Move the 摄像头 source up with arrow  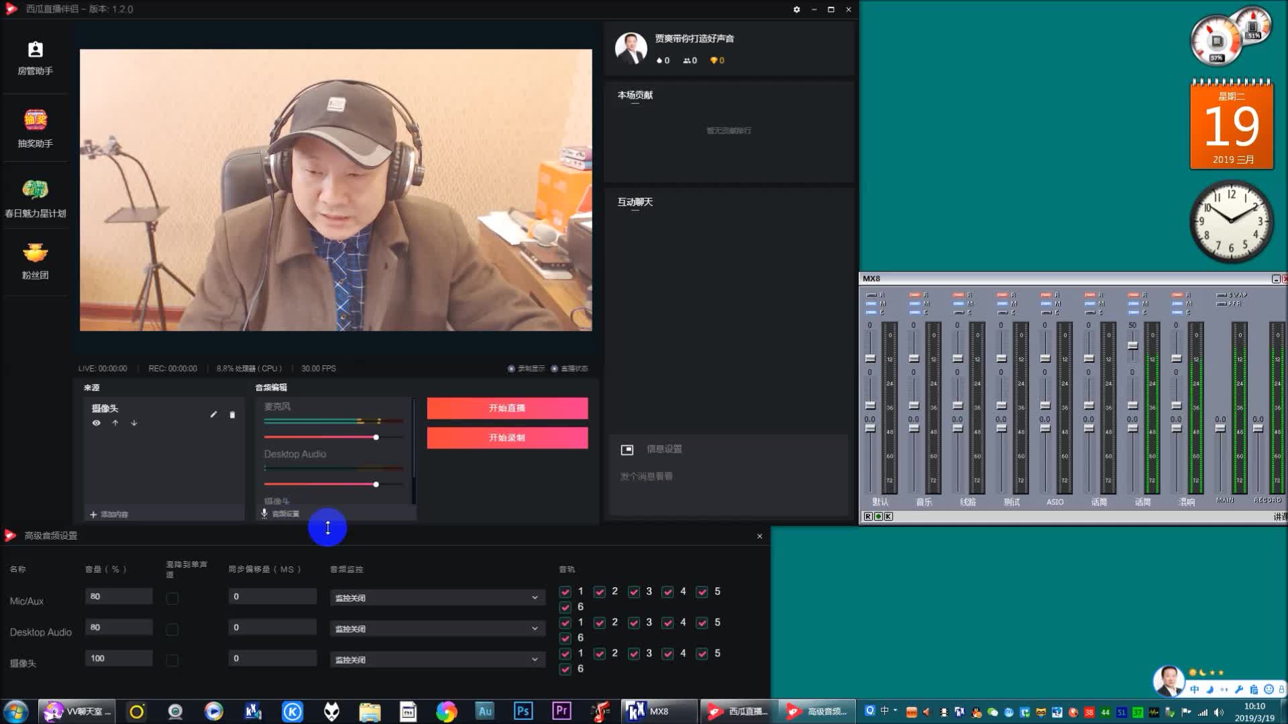click(115, 423)
